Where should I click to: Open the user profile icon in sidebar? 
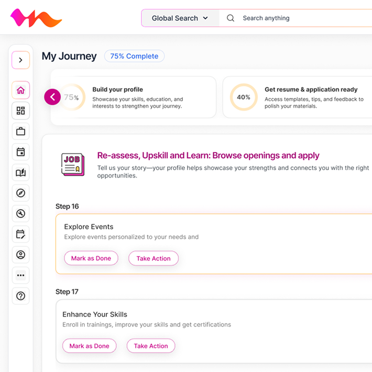pos(20,255)
